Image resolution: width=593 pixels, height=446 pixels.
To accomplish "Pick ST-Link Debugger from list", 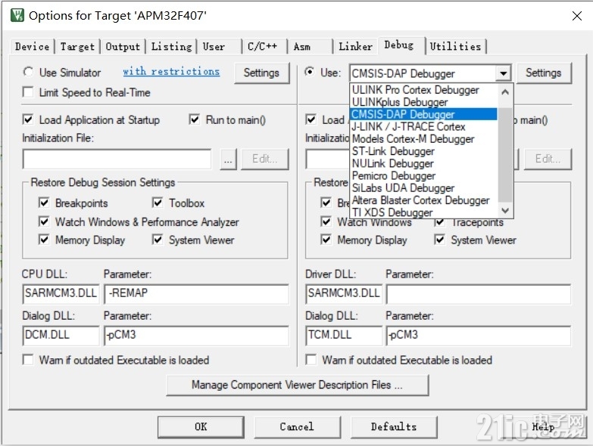I will coord(423,151).
